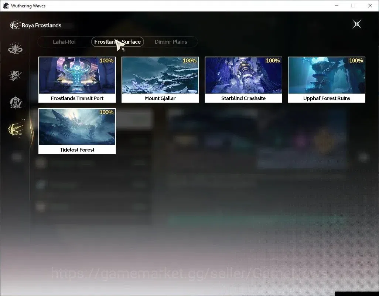
Task: Click the Mount Gjallar 100% progress label
Action: pos(190,61)
